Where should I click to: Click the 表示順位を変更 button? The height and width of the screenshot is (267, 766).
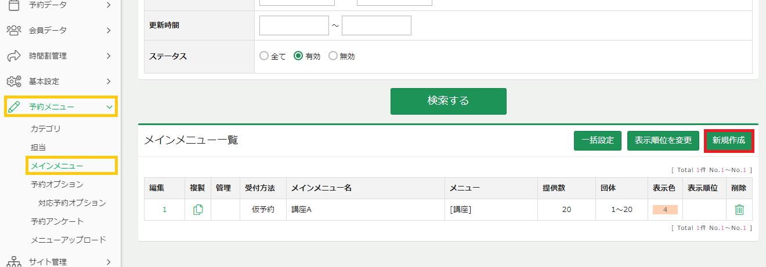point(663,140)
